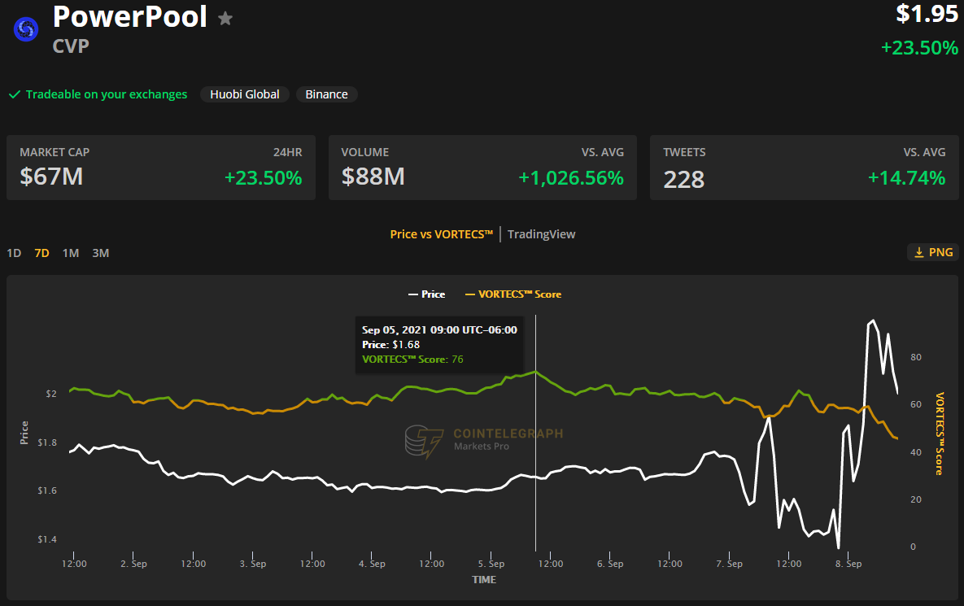Star PowerPool as a favorite

[225, 19]
